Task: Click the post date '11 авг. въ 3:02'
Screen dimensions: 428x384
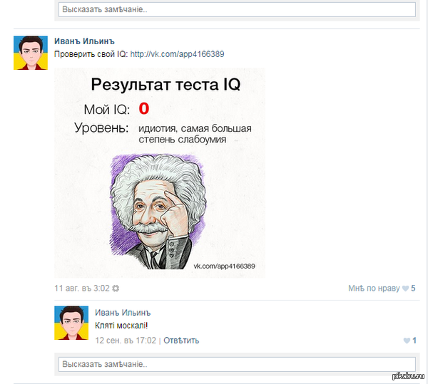Action: click(x=82, y=288)
